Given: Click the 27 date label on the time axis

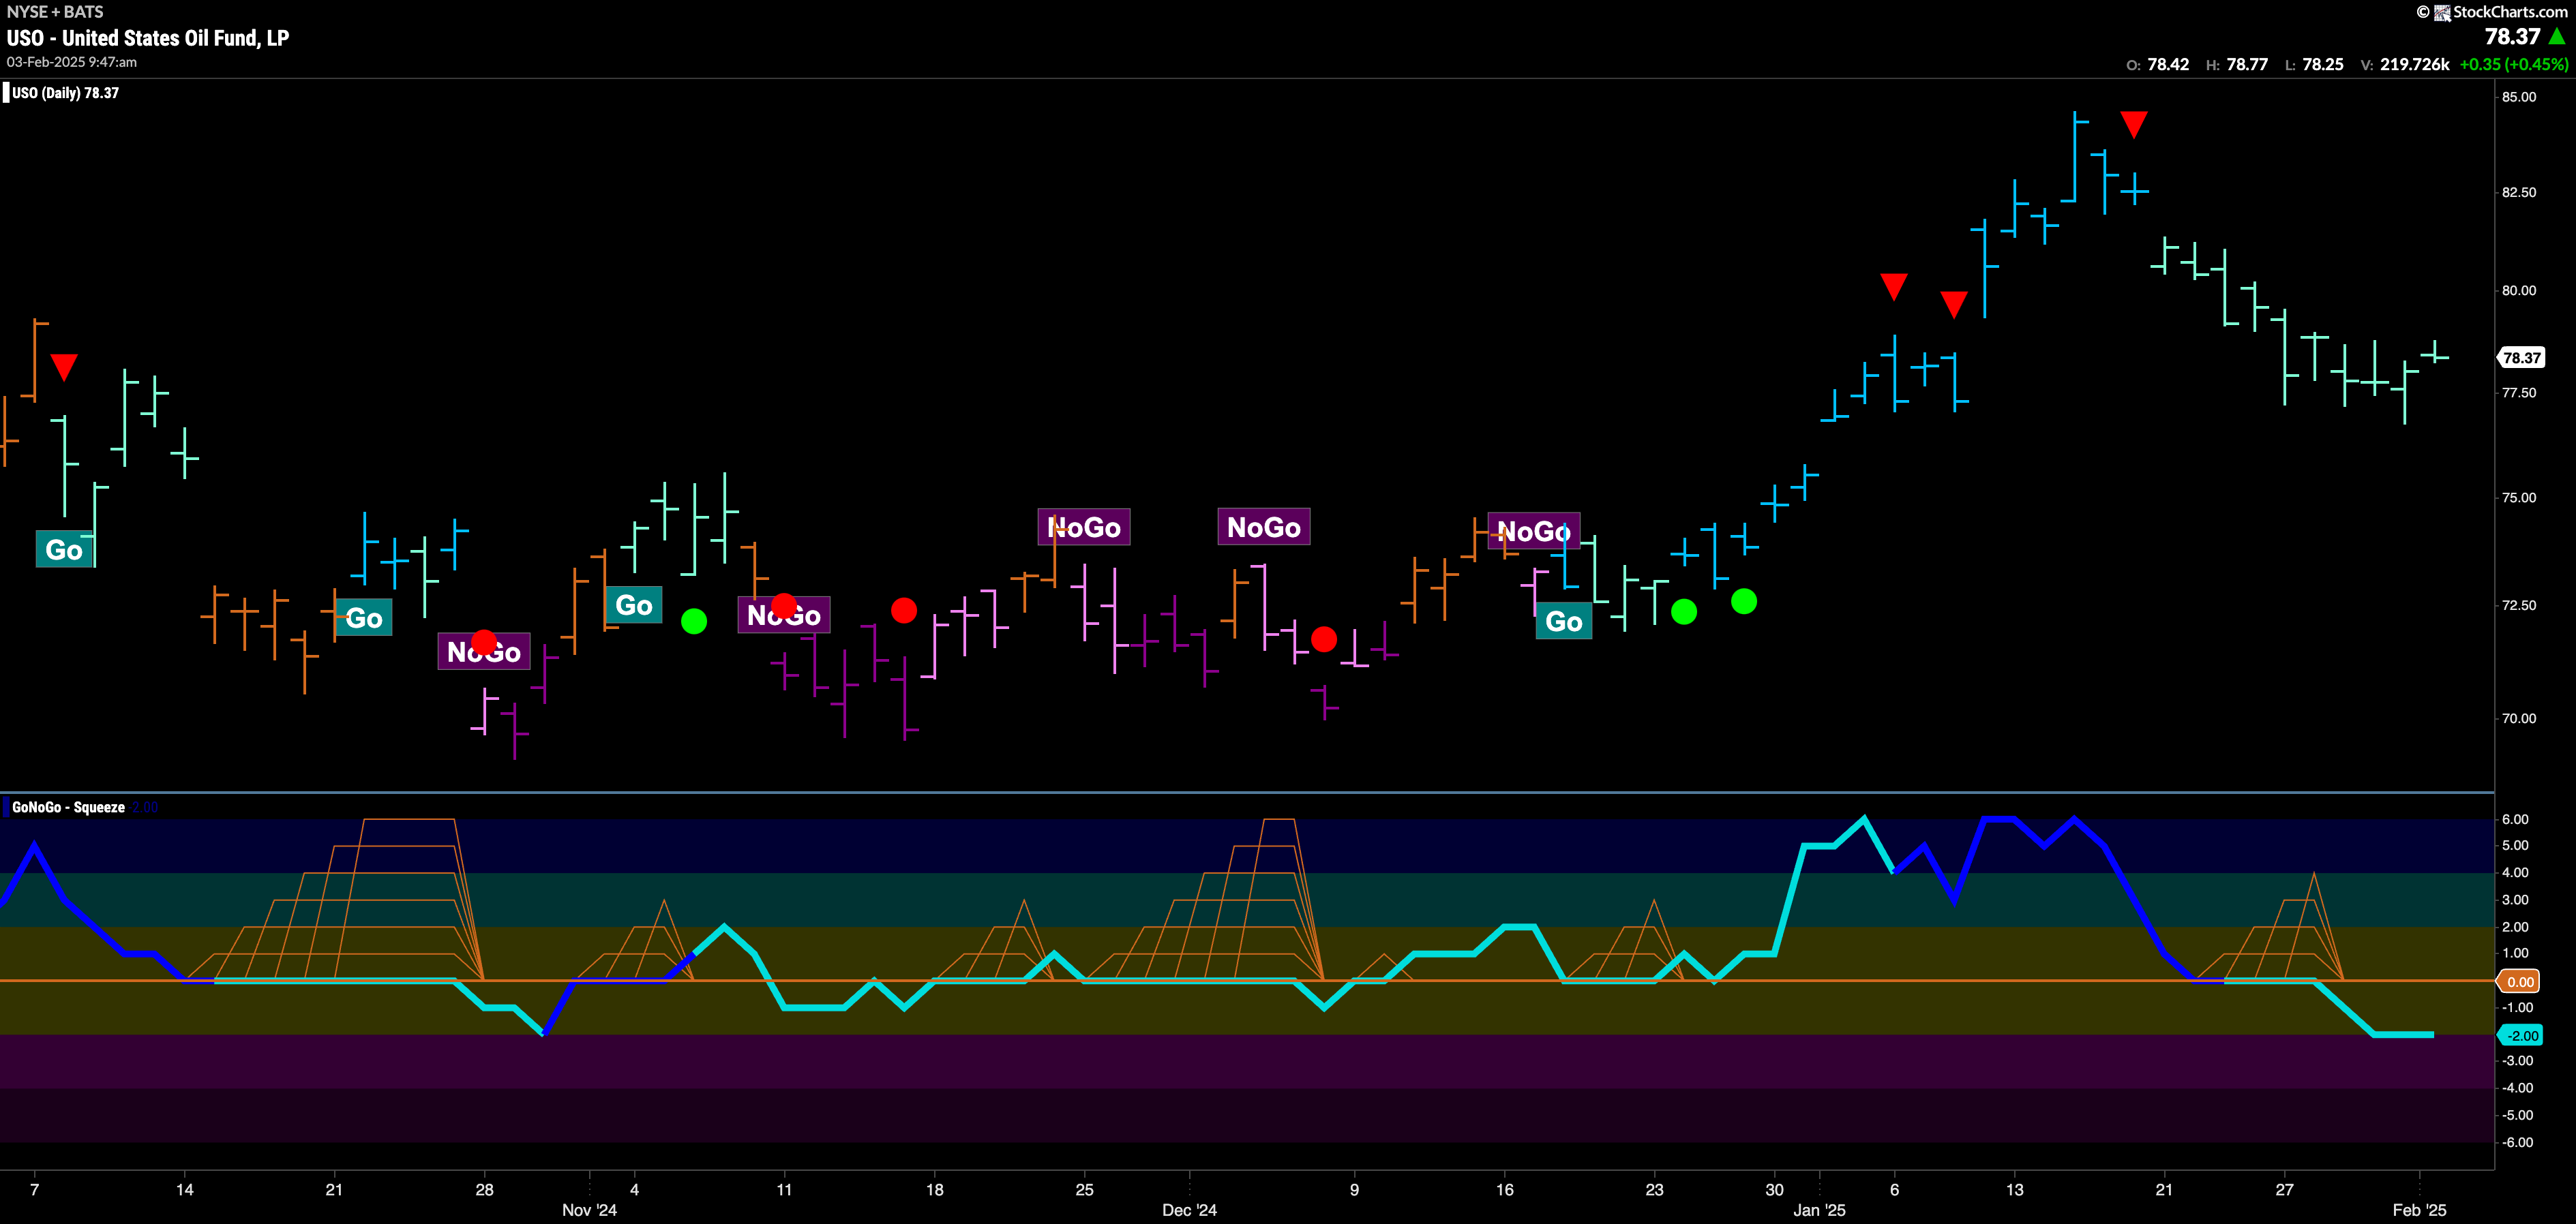Looking at the screenshot, I should (x=2284, y=1190).
